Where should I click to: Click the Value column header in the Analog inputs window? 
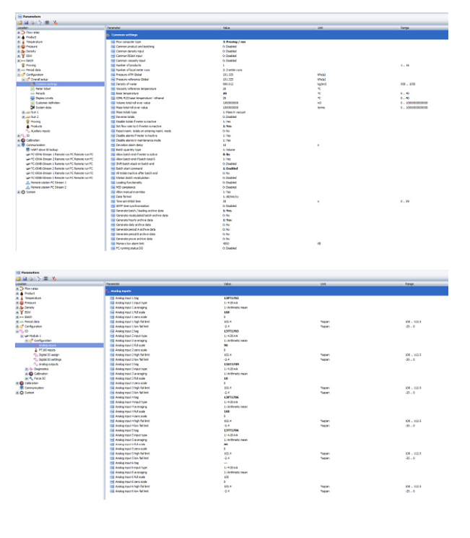(x=271, y=284)
